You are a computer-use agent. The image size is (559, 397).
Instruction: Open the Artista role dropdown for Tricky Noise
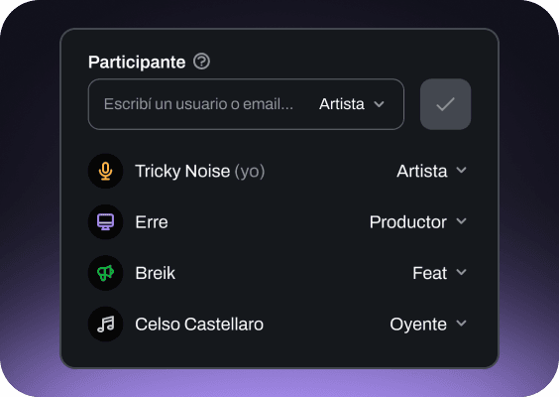pyautogui.click(x=432, y=171)
